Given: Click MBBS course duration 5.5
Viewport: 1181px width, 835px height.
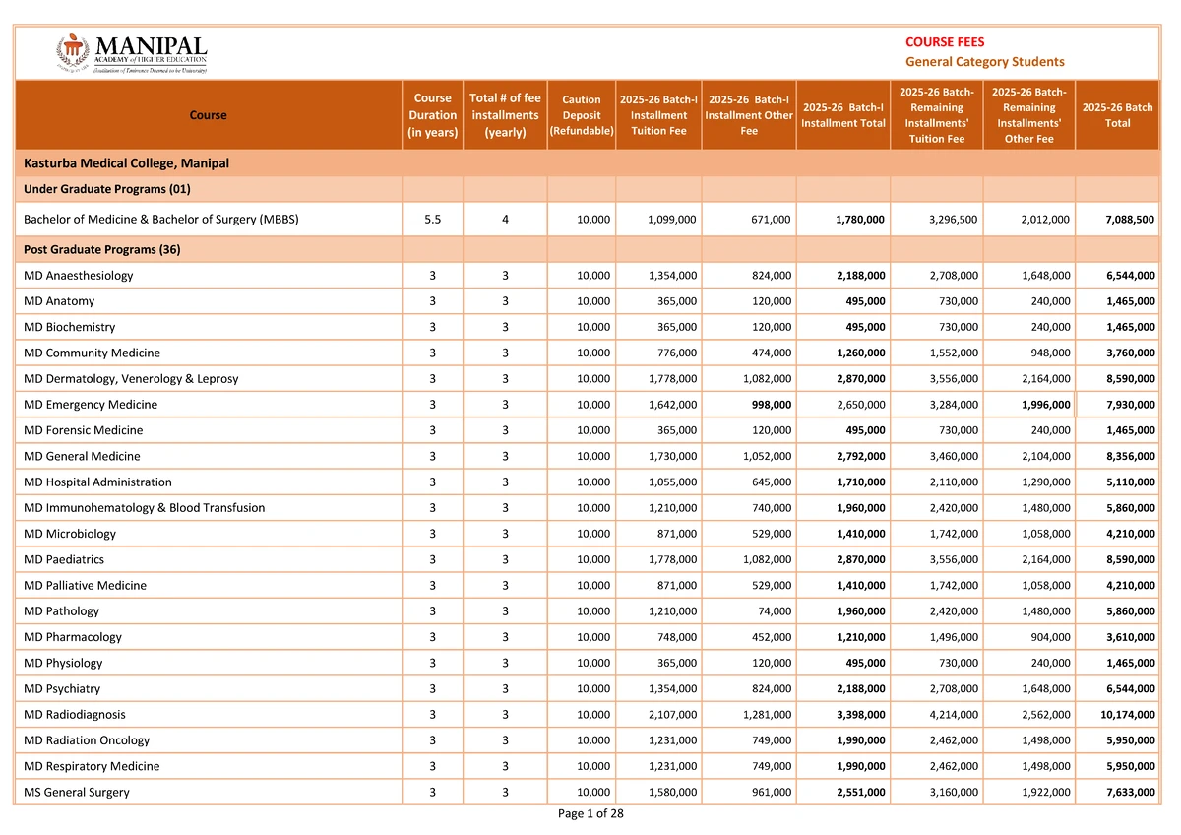Looking at the screenshot, I should coord(432,220).
